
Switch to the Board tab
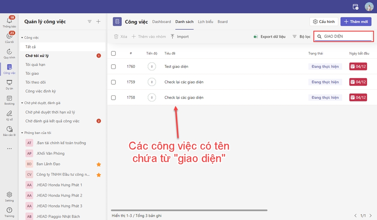[223, 22]
